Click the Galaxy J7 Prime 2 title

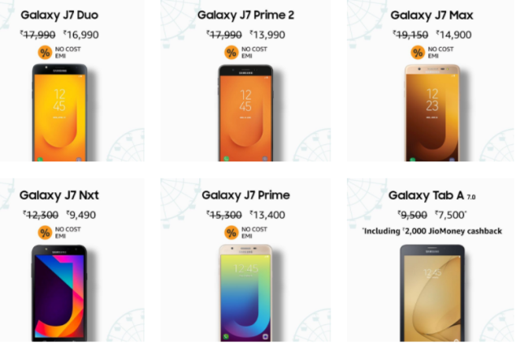[245, 15]
